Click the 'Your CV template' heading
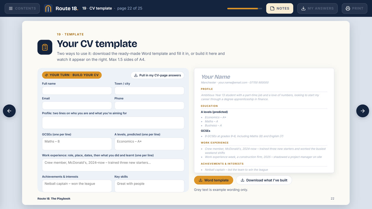Image resolution: width=372 pixels, height=209 pixels. click(x=97, y=44)
